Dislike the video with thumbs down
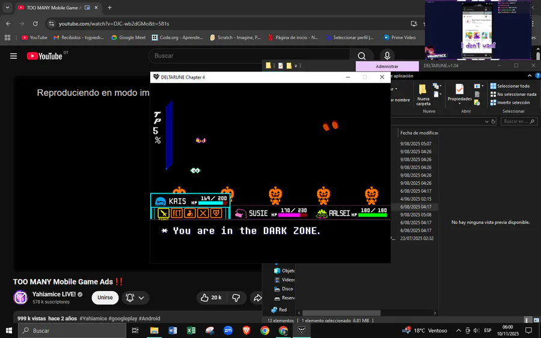 pos(236,298)
